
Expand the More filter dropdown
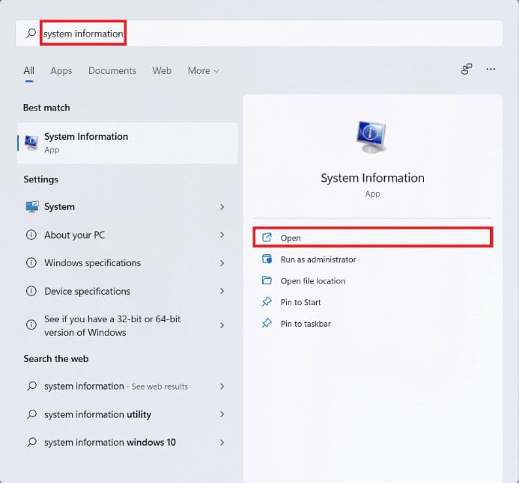(x=203, y=70)
